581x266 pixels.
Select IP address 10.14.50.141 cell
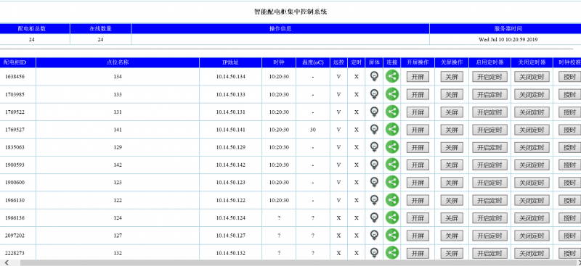(230, 130)
